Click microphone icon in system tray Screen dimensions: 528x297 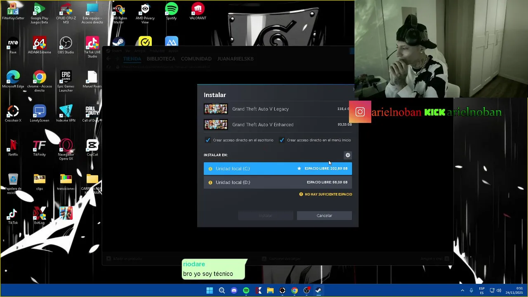471,290
